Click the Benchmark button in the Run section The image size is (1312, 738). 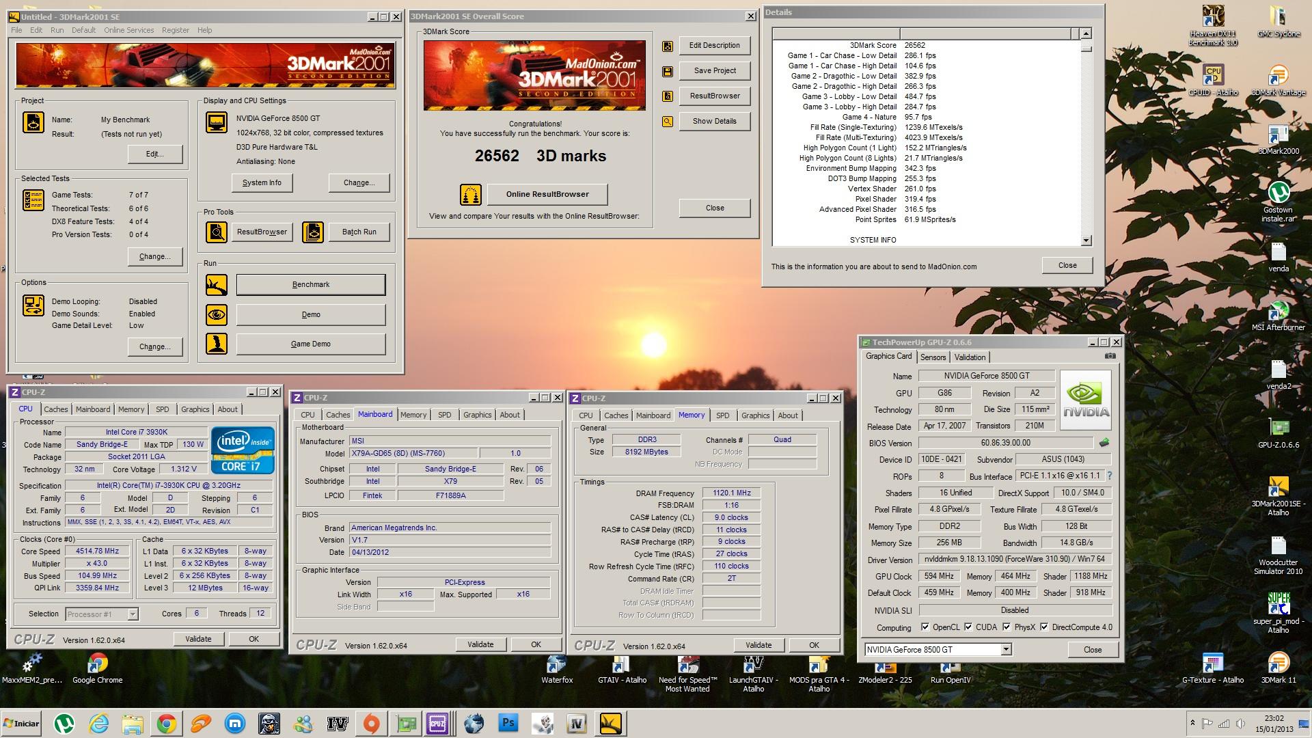(x=311, y=284)
